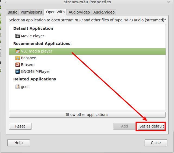Choose Banshee from recommended applications
This screenshot has height=153, width=174.
(87, 58)
